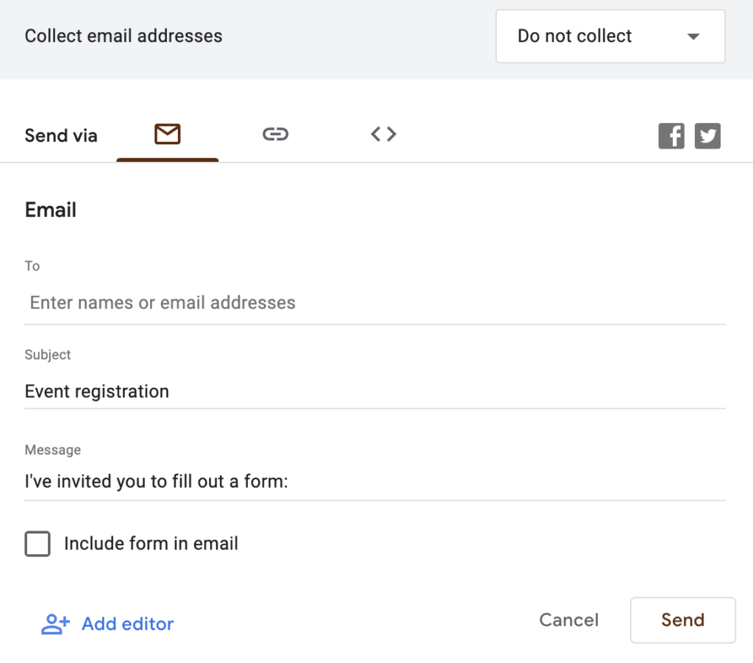753x663 pixels.
Task: Click the Enter names or email addresses placeholder
Action: (x=162, y=302)
